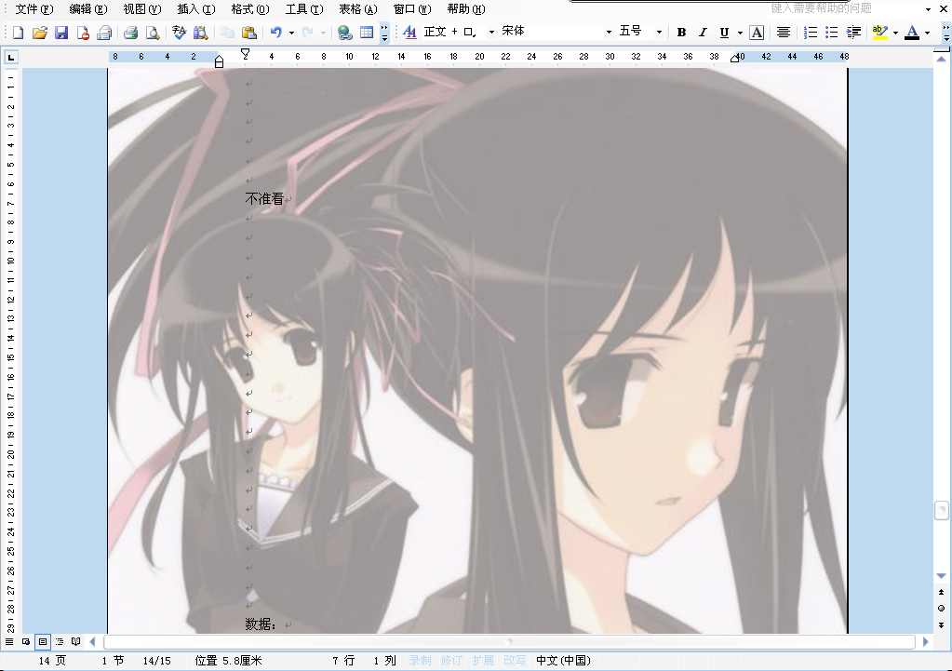The image size is (952, 671).
Task: Open the 帮助 menu
Action: [x=466, y=9]
